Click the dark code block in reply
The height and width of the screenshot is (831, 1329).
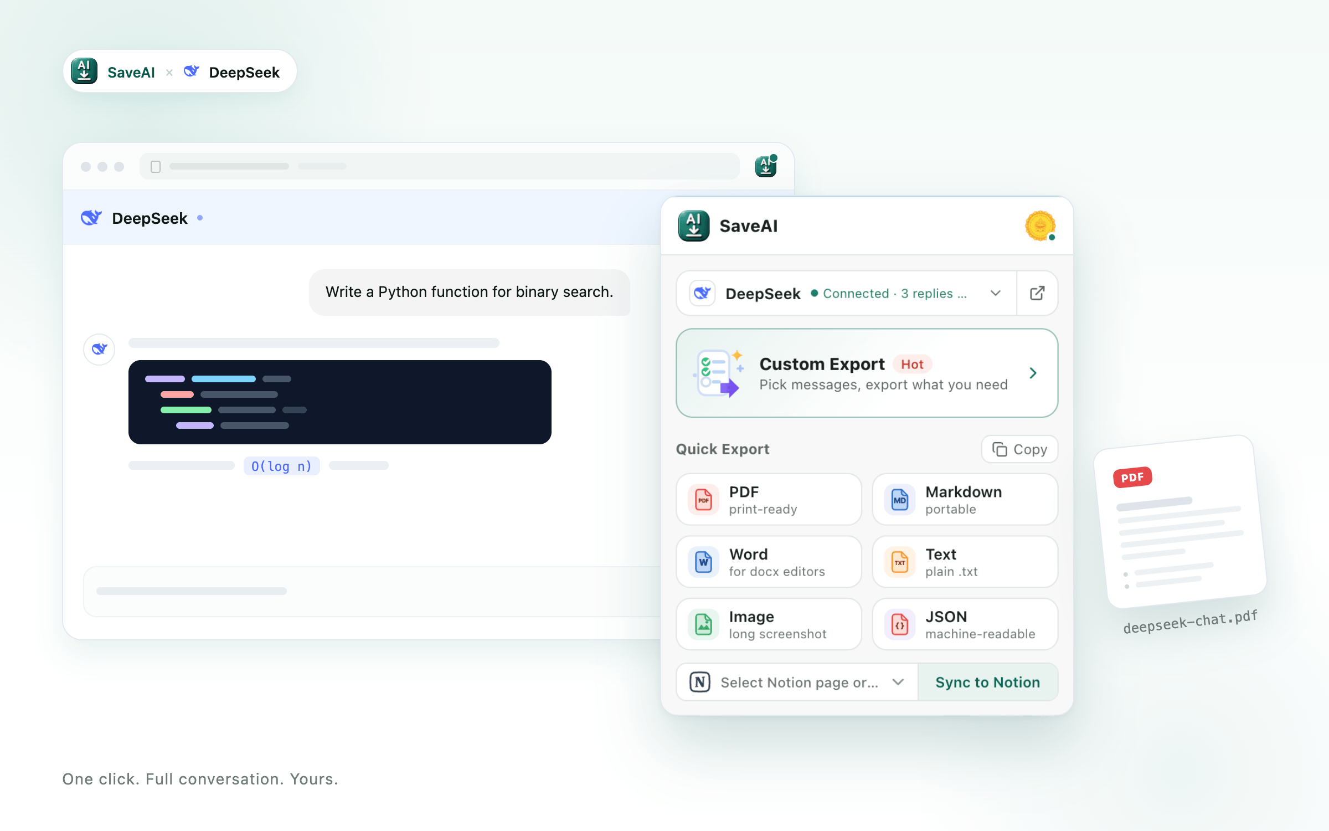point(339,402)
